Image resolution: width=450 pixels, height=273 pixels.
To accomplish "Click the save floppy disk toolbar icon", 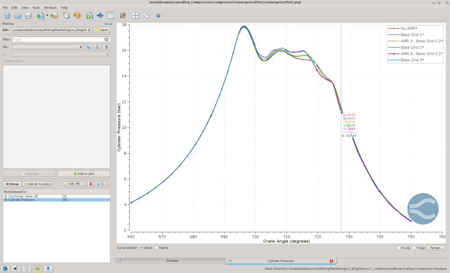I will click(28, 15).
